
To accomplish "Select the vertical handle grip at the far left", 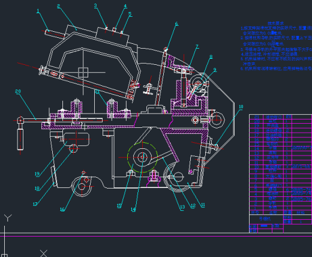I will click(20, 139).
